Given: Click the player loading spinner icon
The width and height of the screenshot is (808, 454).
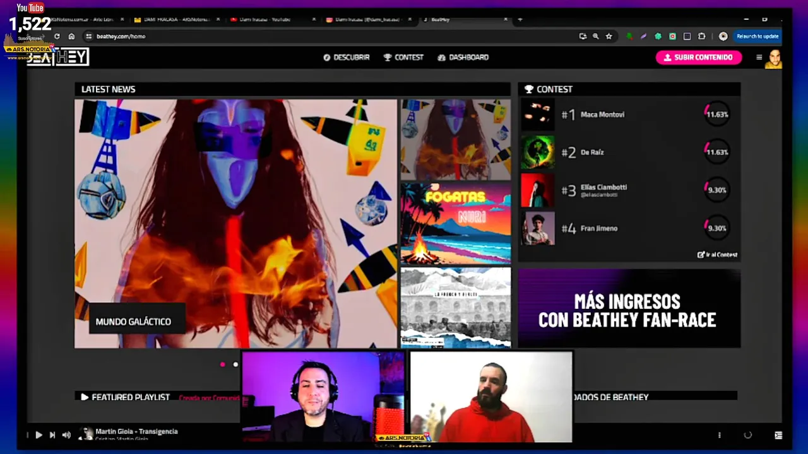Looking at the screenshot, I should tap(748, 435).
